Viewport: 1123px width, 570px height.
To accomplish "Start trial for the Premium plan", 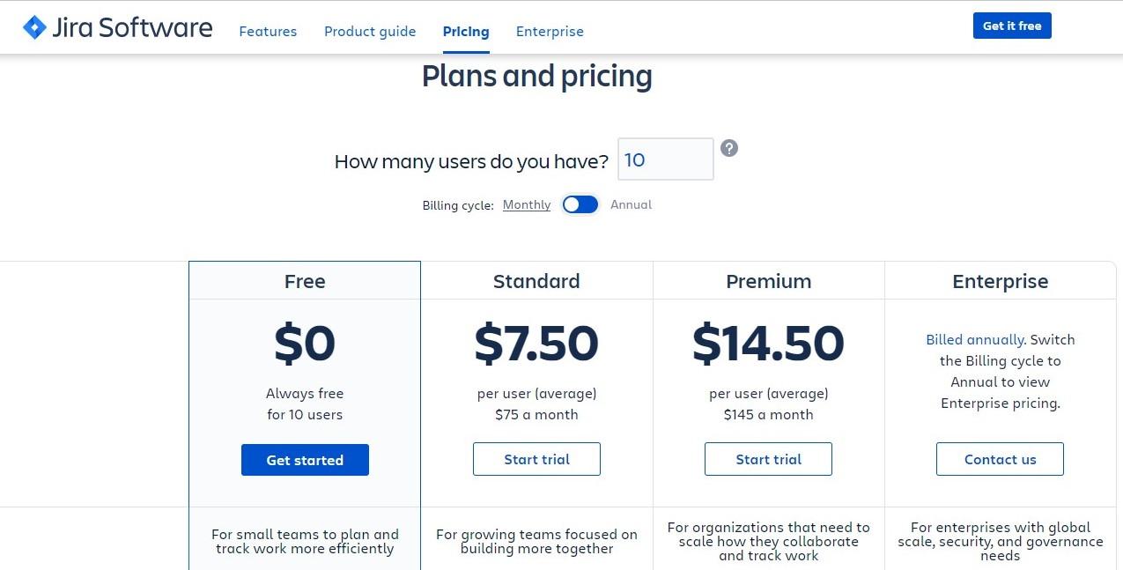I will point(768,459).
